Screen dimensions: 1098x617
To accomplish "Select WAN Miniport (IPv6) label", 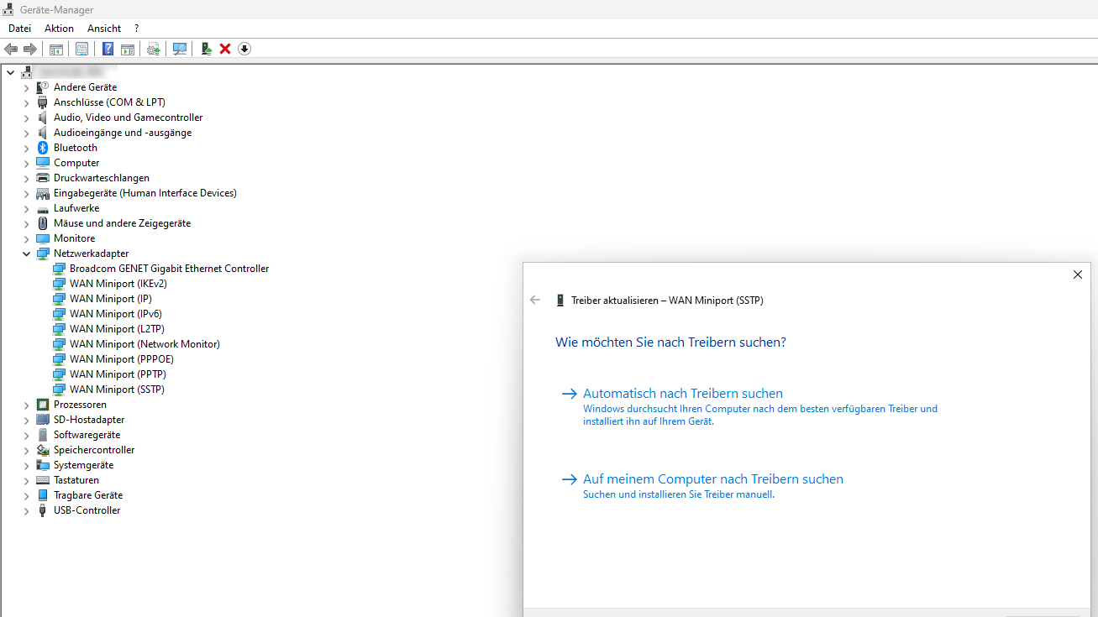I will point(116,314).
